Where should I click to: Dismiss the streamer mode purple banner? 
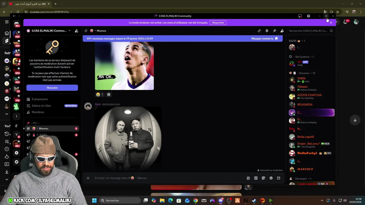coord(331,22)
